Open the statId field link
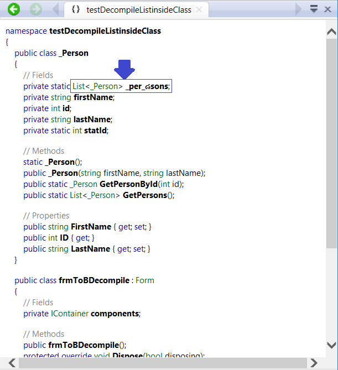338x370 pixels. click(x=95, y=131)
